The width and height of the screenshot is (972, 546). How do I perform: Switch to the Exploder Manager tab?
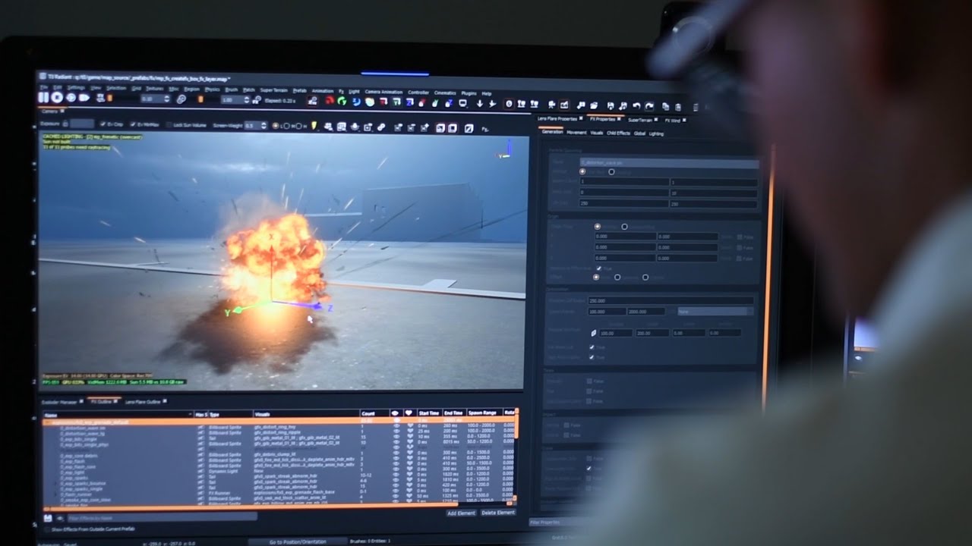58,401
